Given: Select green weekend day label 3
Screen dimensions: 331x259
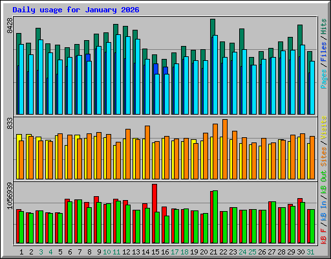Looking at the screenshot, I should click(x=41, y=252).
